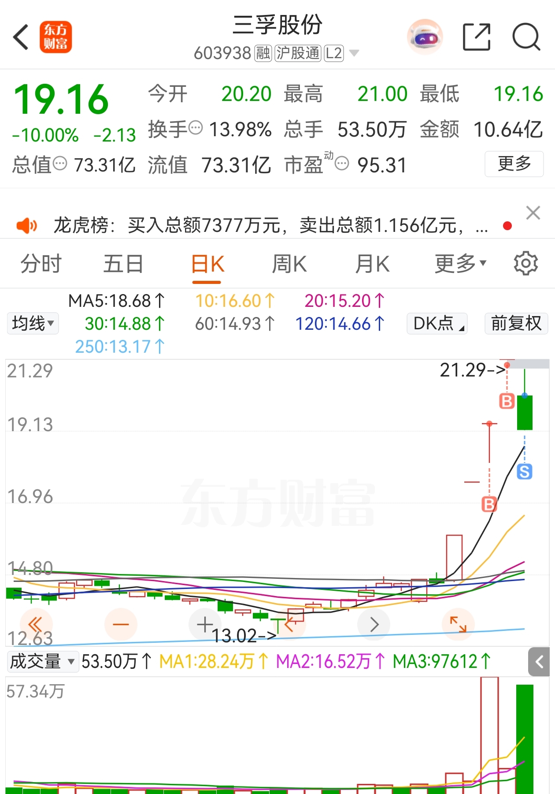Switch to 月K tab

pyautogui.click(x=372, y=264)
